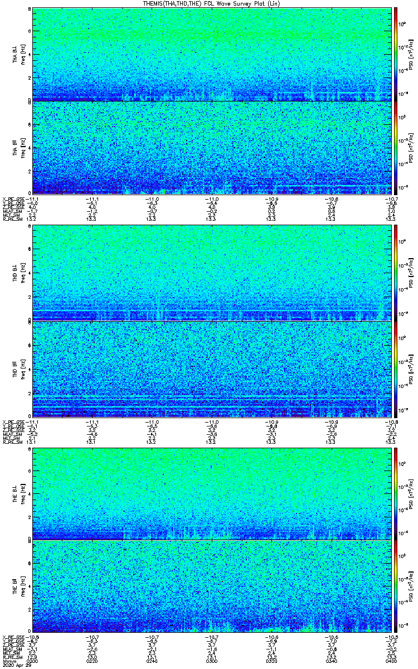Click the X_RE_GSE row label under THE panels
Image resolution: width=418 pixels, height=669 pixels.
click(x=14, y=636)
